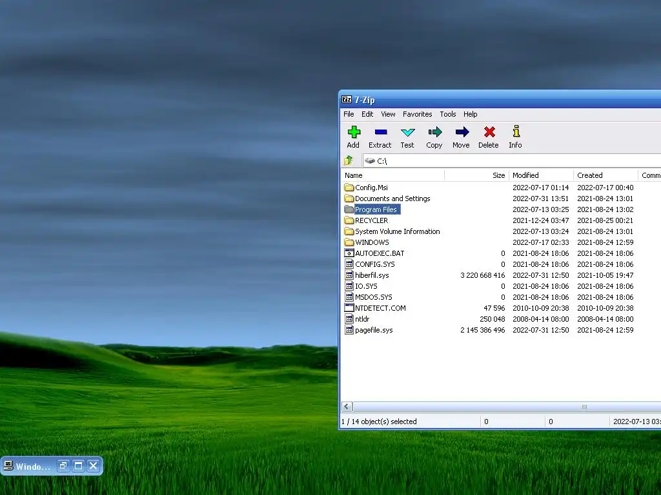661x495 pixels.
Task: Open the File menu
Action: 349,114
